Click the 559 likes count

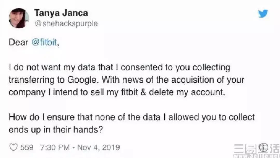pos(27,147)
